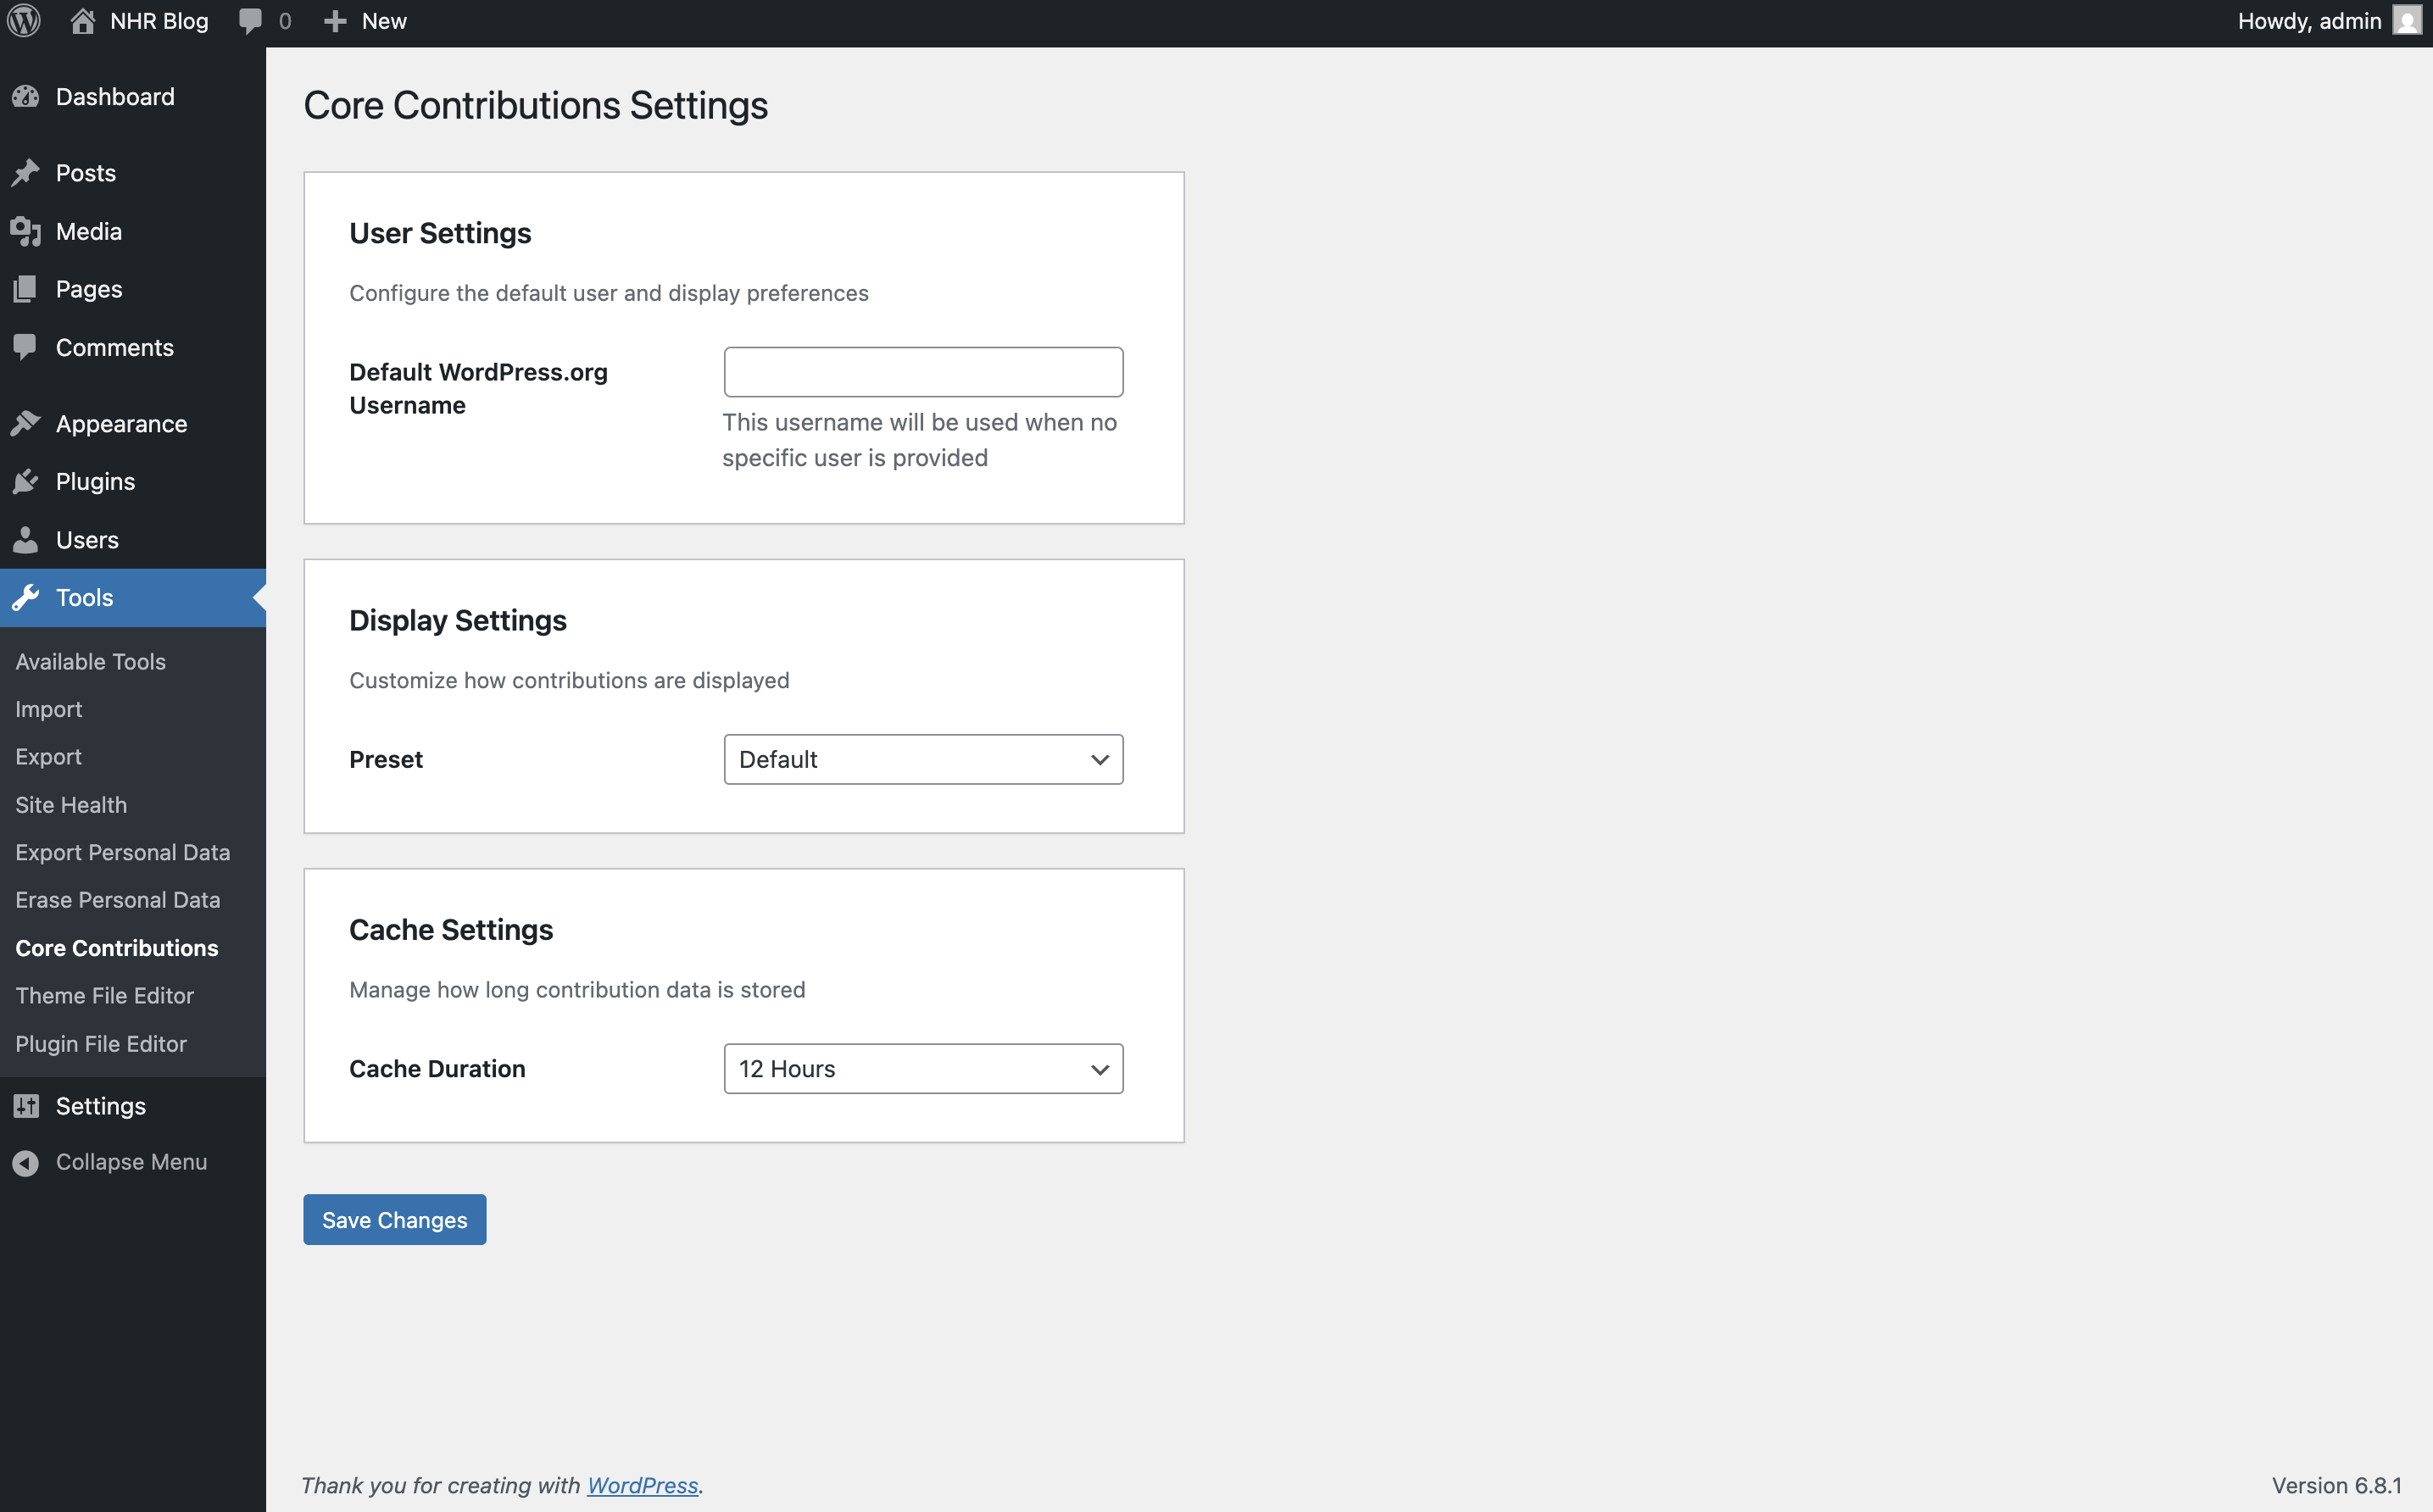Open Site Health submenu item

[71, 805]
